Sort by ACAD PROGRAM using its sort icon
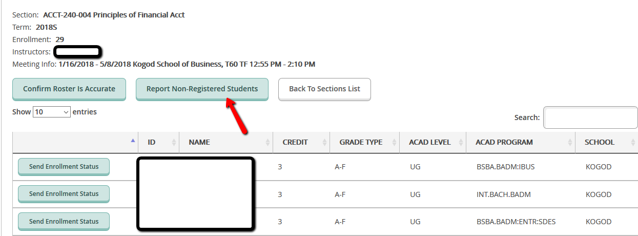The width and height of the screenshot is (638, 236). (x=571, y=142)
